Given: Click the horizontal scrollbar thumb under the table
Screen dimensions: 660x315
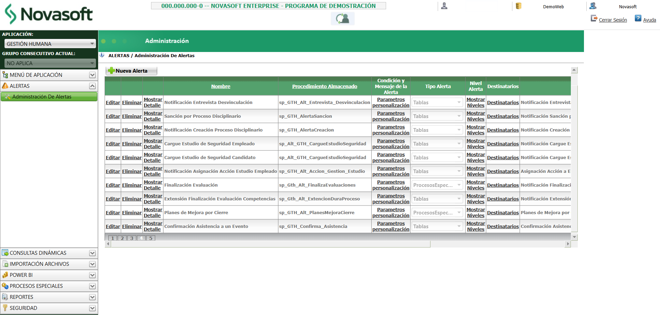Looking at the screenshot, I should 270,244.
